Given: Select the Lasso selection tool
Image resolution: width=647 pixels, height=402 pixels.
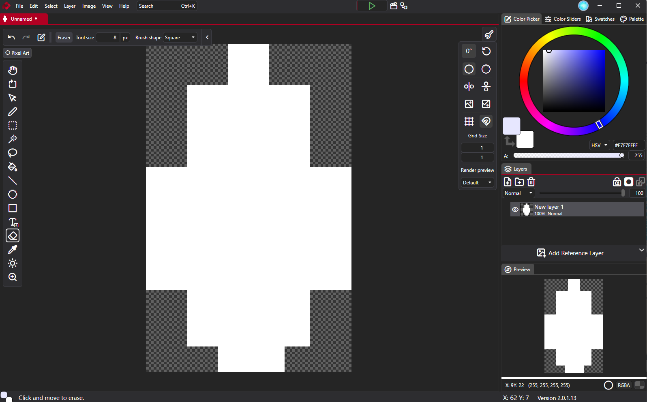Looking at the screenshot, I should [13, 153].
